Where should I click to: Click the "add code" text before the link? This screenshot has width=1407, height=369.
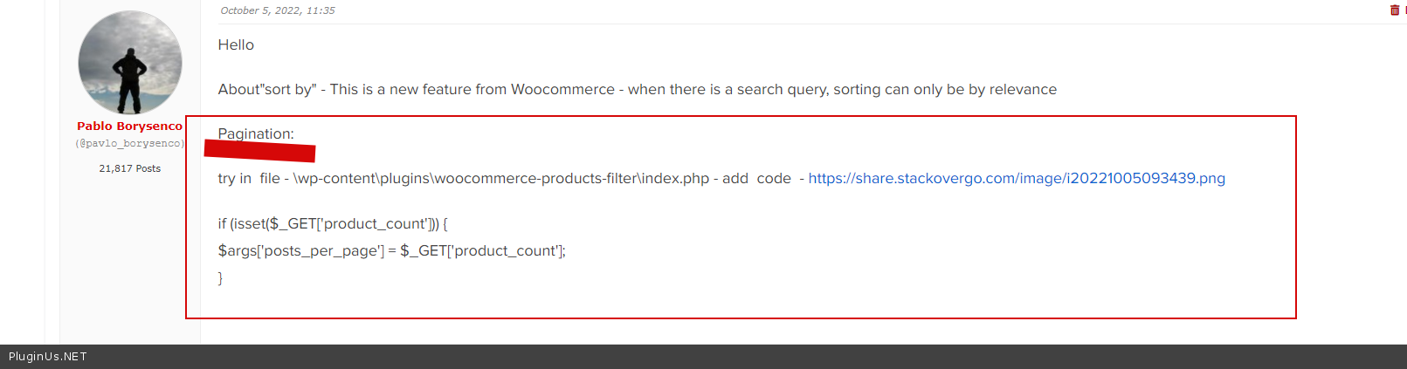pos(756,178)
